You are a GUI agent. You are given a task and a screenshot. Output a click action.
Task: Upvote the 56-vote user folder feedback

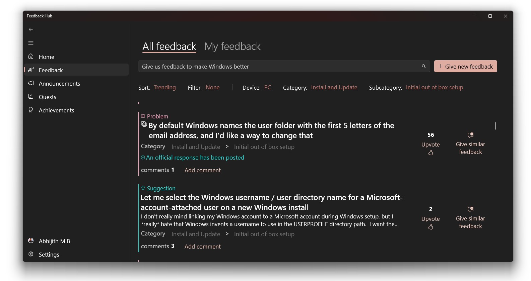tap(430, 153)
